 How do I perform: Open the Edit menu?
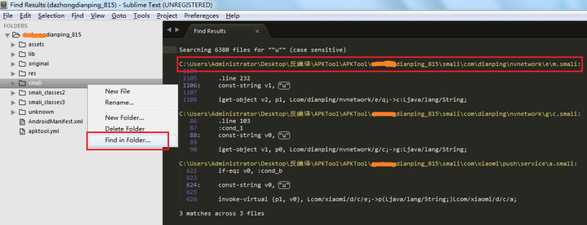[25, 15]
